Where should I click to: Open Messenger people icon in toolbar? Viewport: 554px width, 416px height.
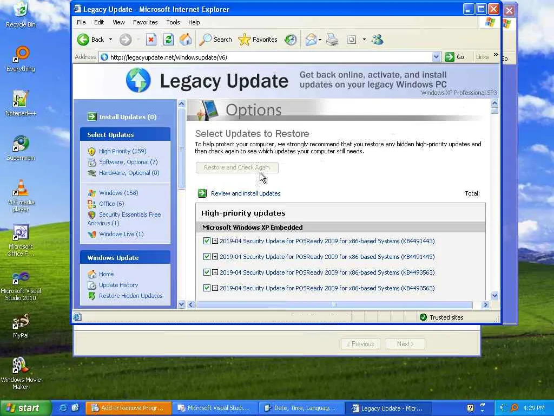[x=377, y=40]
